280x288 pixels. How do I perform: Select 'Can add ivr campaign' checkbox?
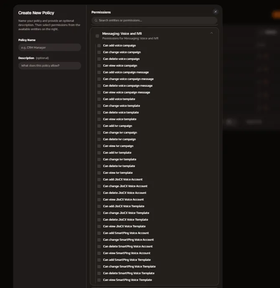[x=99, y=126]
